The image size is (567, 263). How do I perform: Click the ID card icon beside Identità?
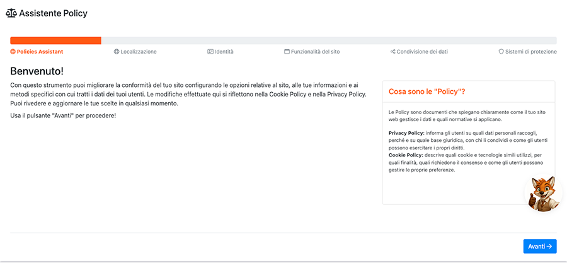coord(210,52)
